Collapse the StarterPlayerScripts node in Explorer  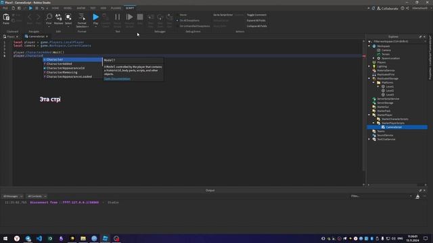[x=373, y=123]
